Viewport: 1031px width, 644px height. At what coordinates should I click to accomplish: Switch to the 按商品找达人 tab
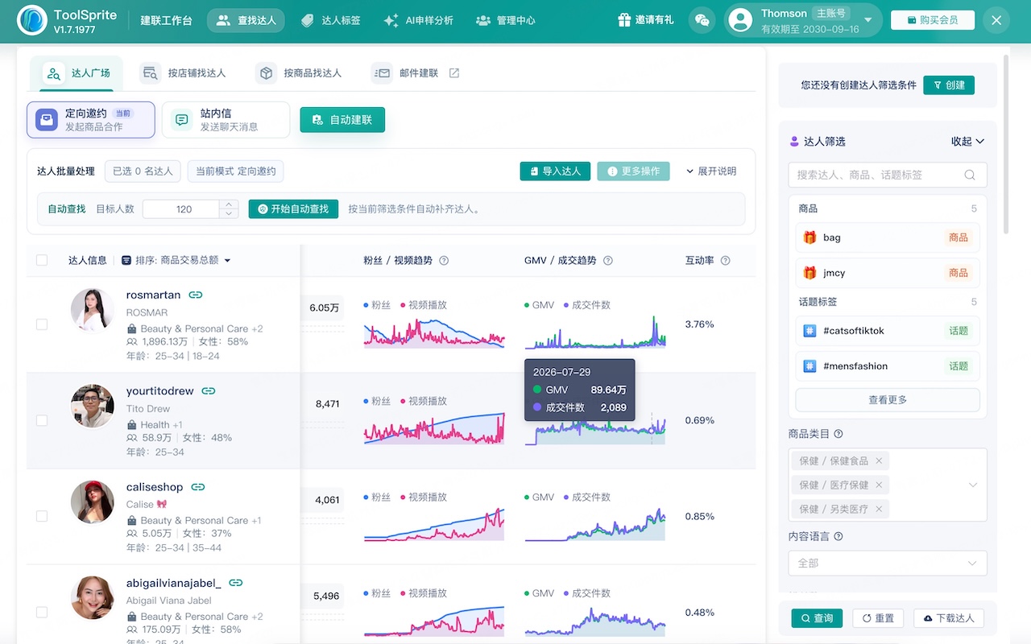[300, 73]
